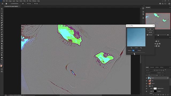Toggle visibility of the layer group
171x96 pixels.
(146, 86)
